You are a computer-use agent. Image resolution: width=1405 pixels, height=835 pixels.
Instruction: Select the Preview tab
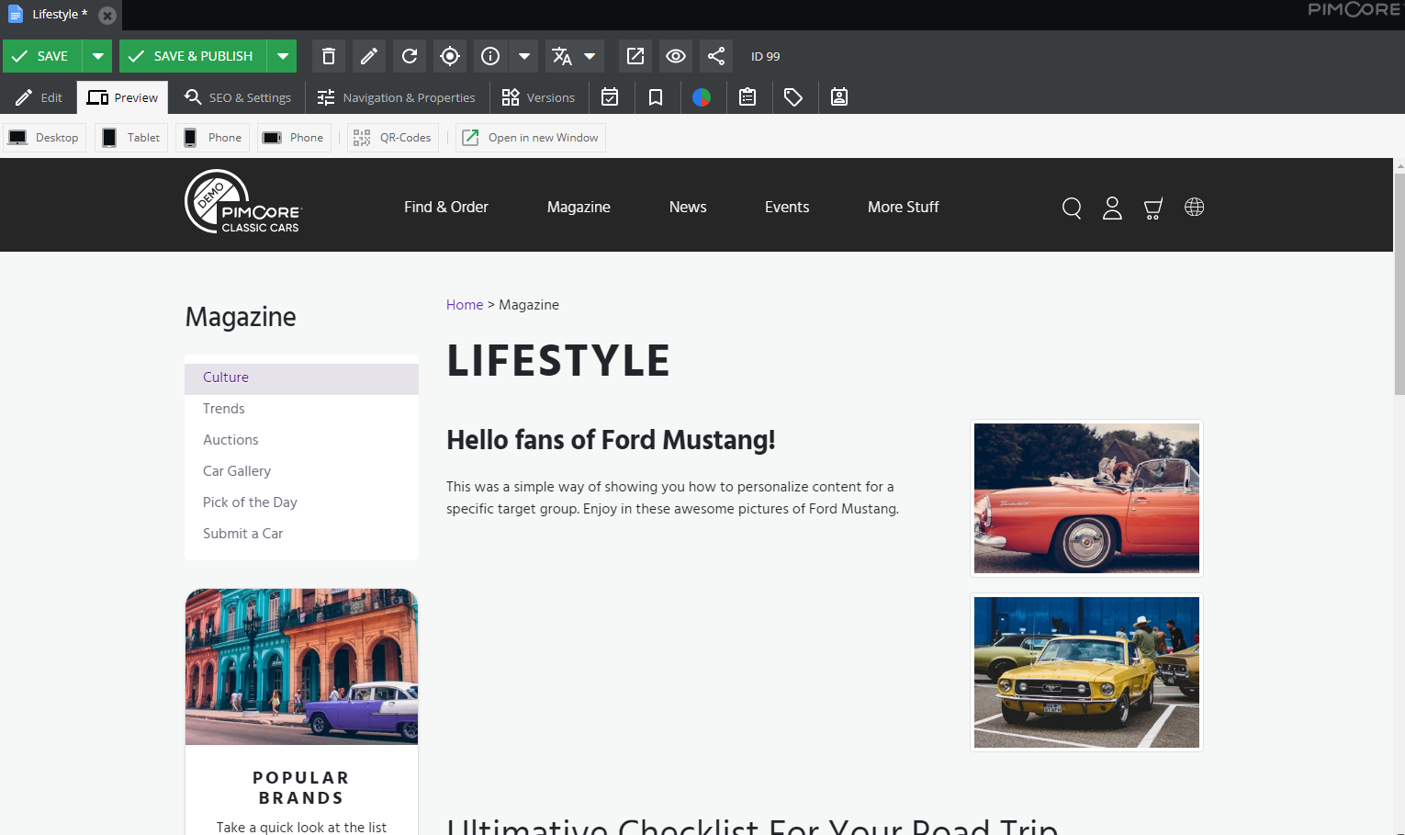[123, 97]
